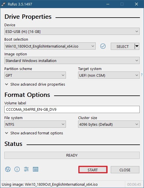Click the target system help question mark
Screen dimensions: 144x188
(142, 75)
